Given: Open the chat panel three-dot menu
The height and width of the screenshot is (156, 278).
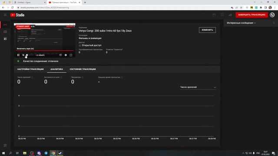Looking at the screenshot, I should tap(274, 23).
